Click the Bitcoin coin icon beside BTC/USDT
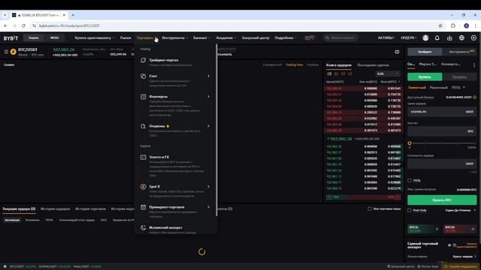The image size is (481, 270). (14, 52)
